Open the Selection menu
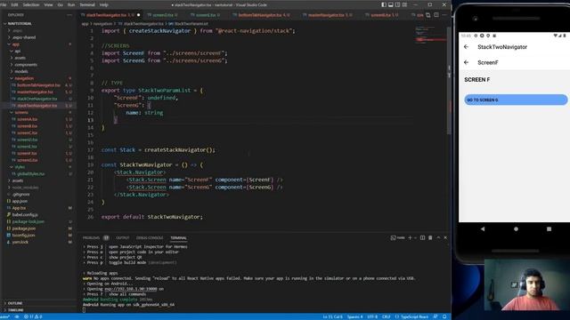 coord(31,4)
